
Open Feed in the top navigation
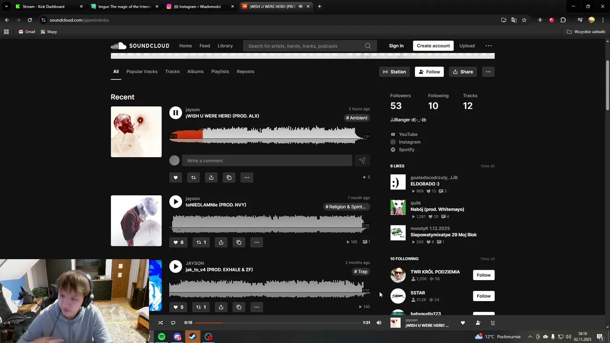click(205, 46)
